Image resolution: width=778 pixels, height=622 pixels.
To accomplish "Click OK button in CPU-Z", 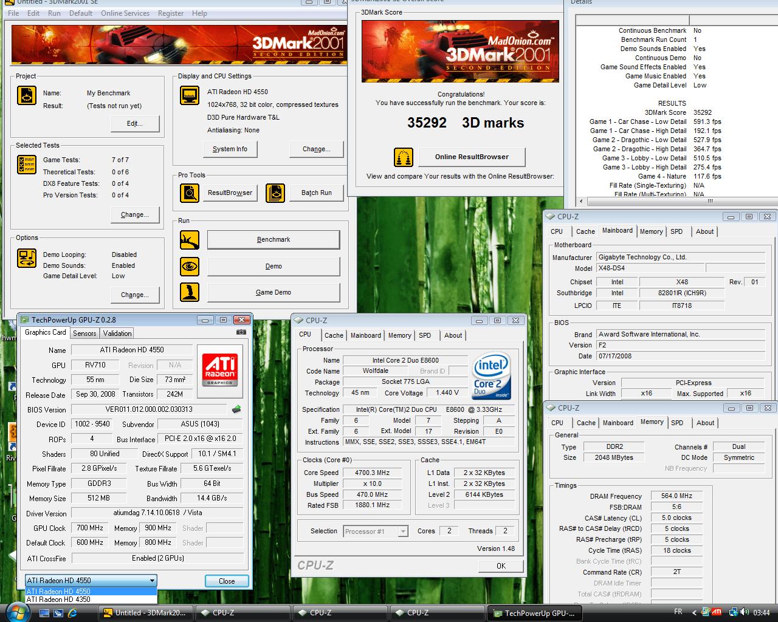I will click(x=501, y=566).
